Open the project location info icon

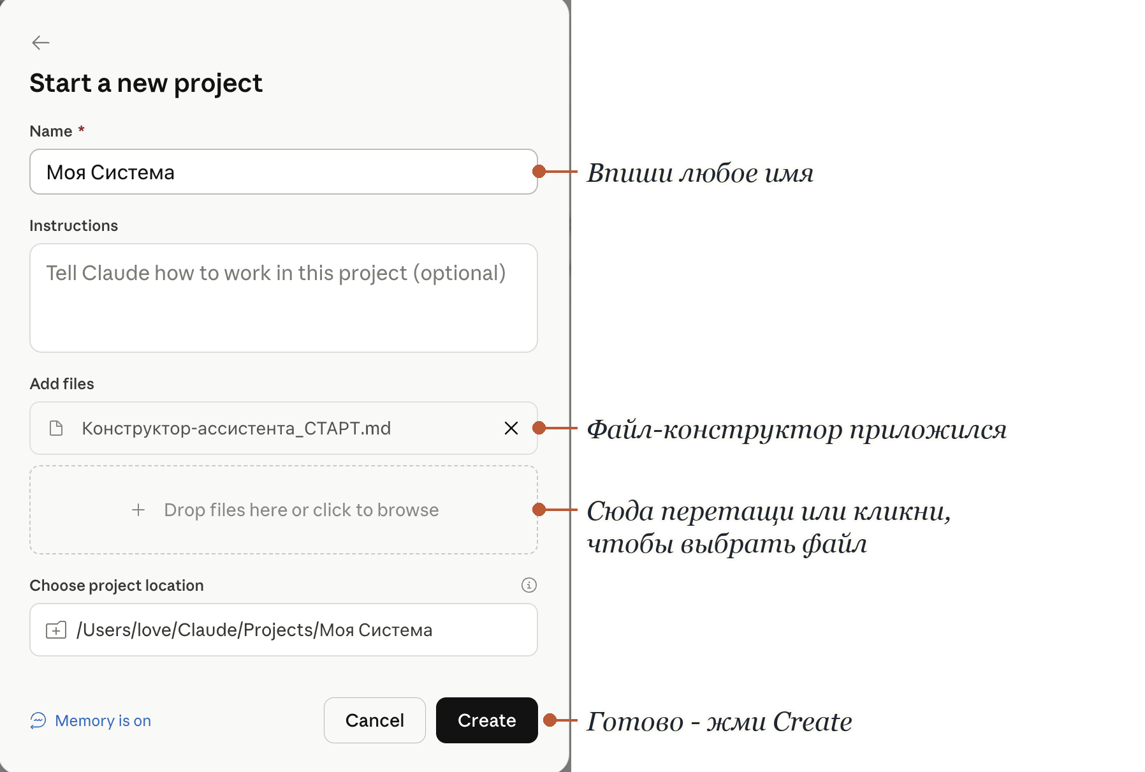[529, 585]
